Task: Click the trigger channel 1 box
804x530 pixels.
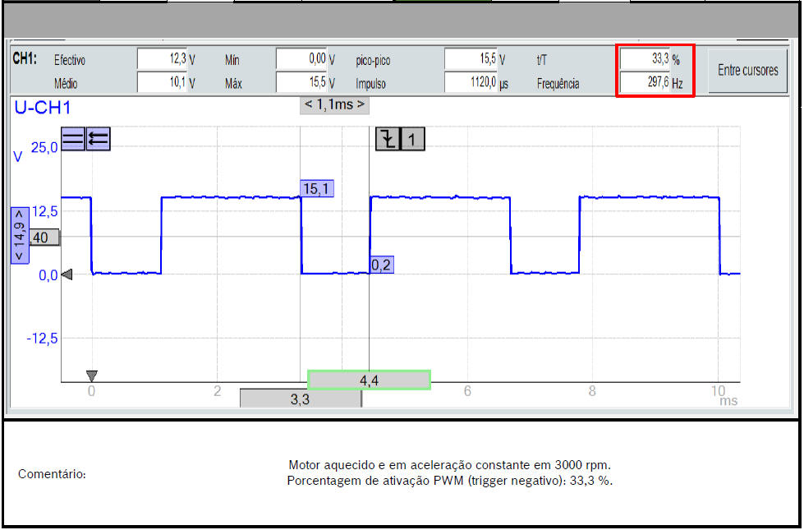Action: (412, 139)
